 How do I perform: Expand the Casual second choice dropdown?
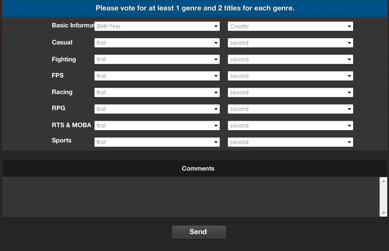coord(290,43)
